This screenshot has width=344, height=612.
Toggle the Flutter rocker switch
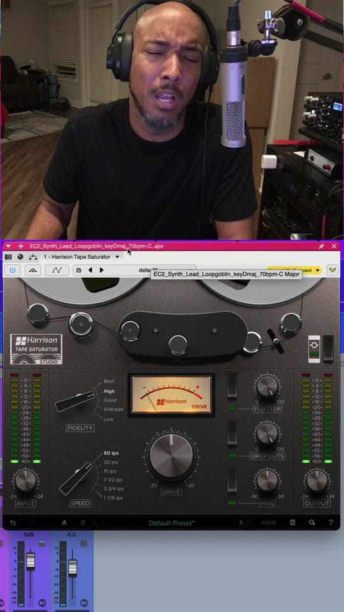(x=232, y=386)
